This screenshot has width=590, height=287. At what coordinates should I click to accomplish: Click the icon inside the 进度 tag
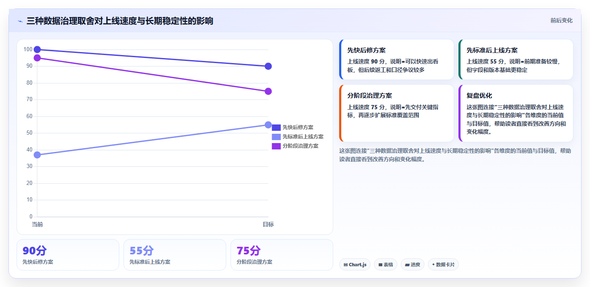[x=407, y=265]
